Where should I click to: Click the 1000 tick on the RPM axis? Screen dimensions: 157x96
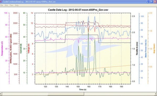point(15,64)
